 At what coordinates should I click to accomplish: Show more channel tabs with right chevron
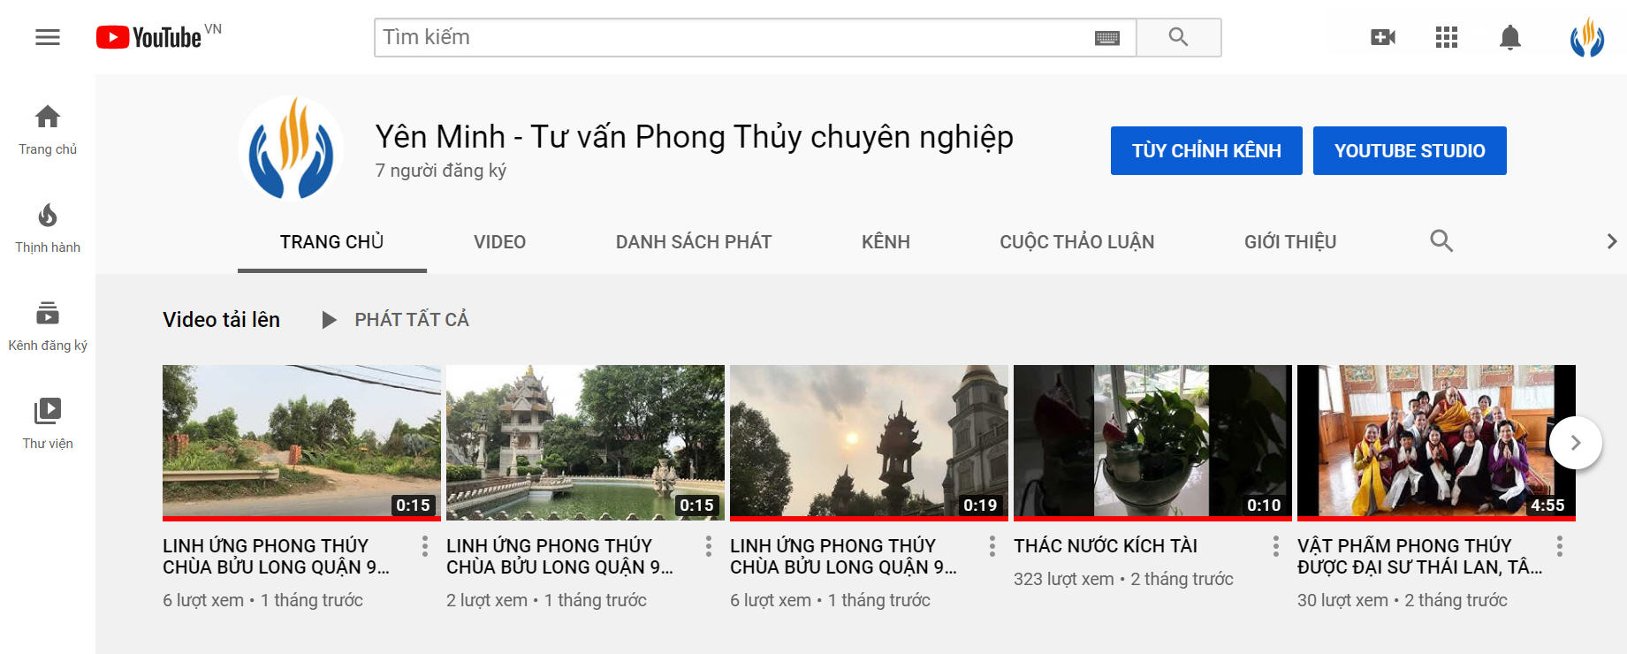pyautogui.click(x=1612, y=241)
